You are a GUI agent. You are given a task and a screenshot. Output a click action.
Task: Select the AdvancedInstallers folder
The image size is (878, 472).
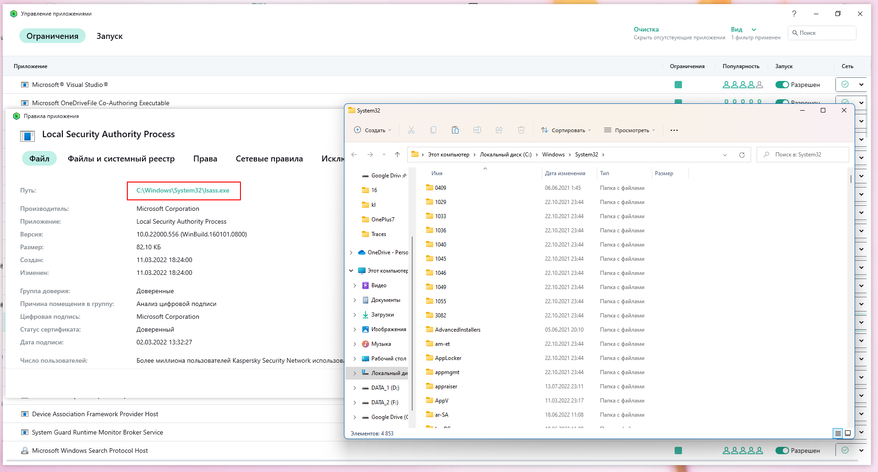tap(458, 330)
